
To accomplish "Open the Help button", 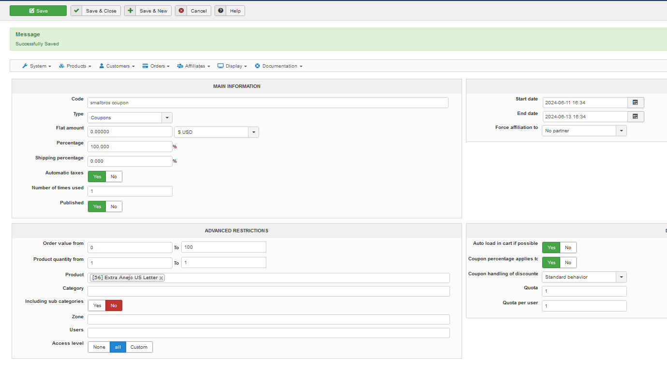I will [230, 11].
